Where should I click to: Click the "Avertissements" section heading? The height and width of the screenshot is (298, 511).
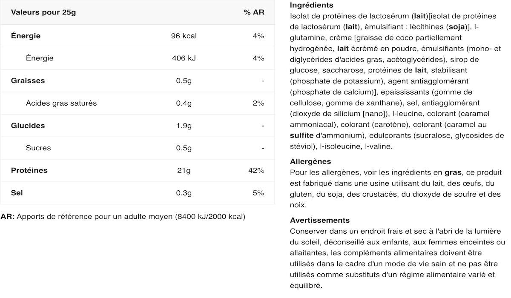319,221
